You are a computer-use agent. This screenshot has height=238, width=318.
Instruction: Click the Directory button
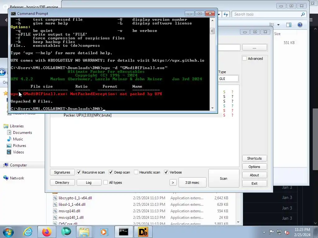click(62, 182)
